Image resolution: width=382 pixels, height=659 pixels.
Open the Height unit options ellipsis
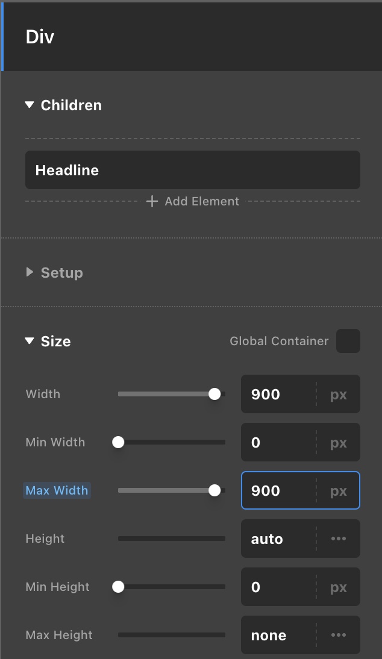pyautogui.click(x=339, y=539)
